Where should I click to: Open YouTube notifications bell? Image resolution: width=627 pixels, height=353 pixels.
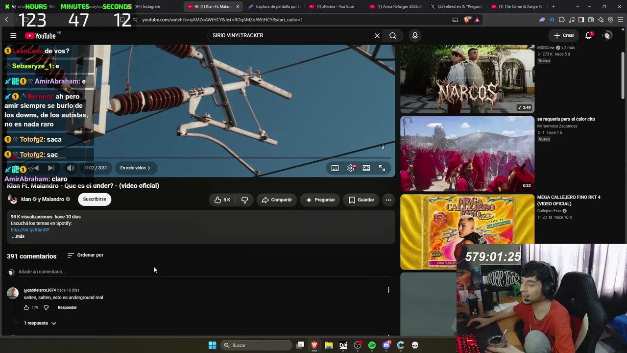[589, 35]
